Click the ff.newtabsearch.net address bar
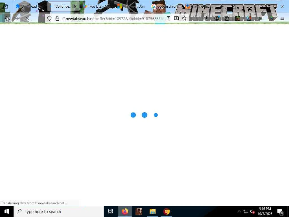Image resolution: width=289 pixels, height=217 pixels. coord(112,19)
